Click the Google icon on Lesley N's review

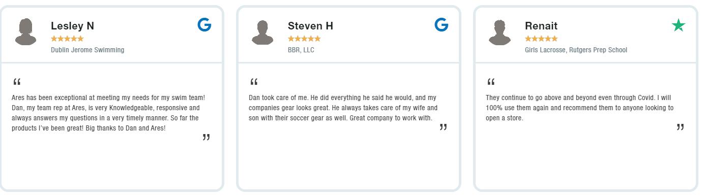(204, 24)
